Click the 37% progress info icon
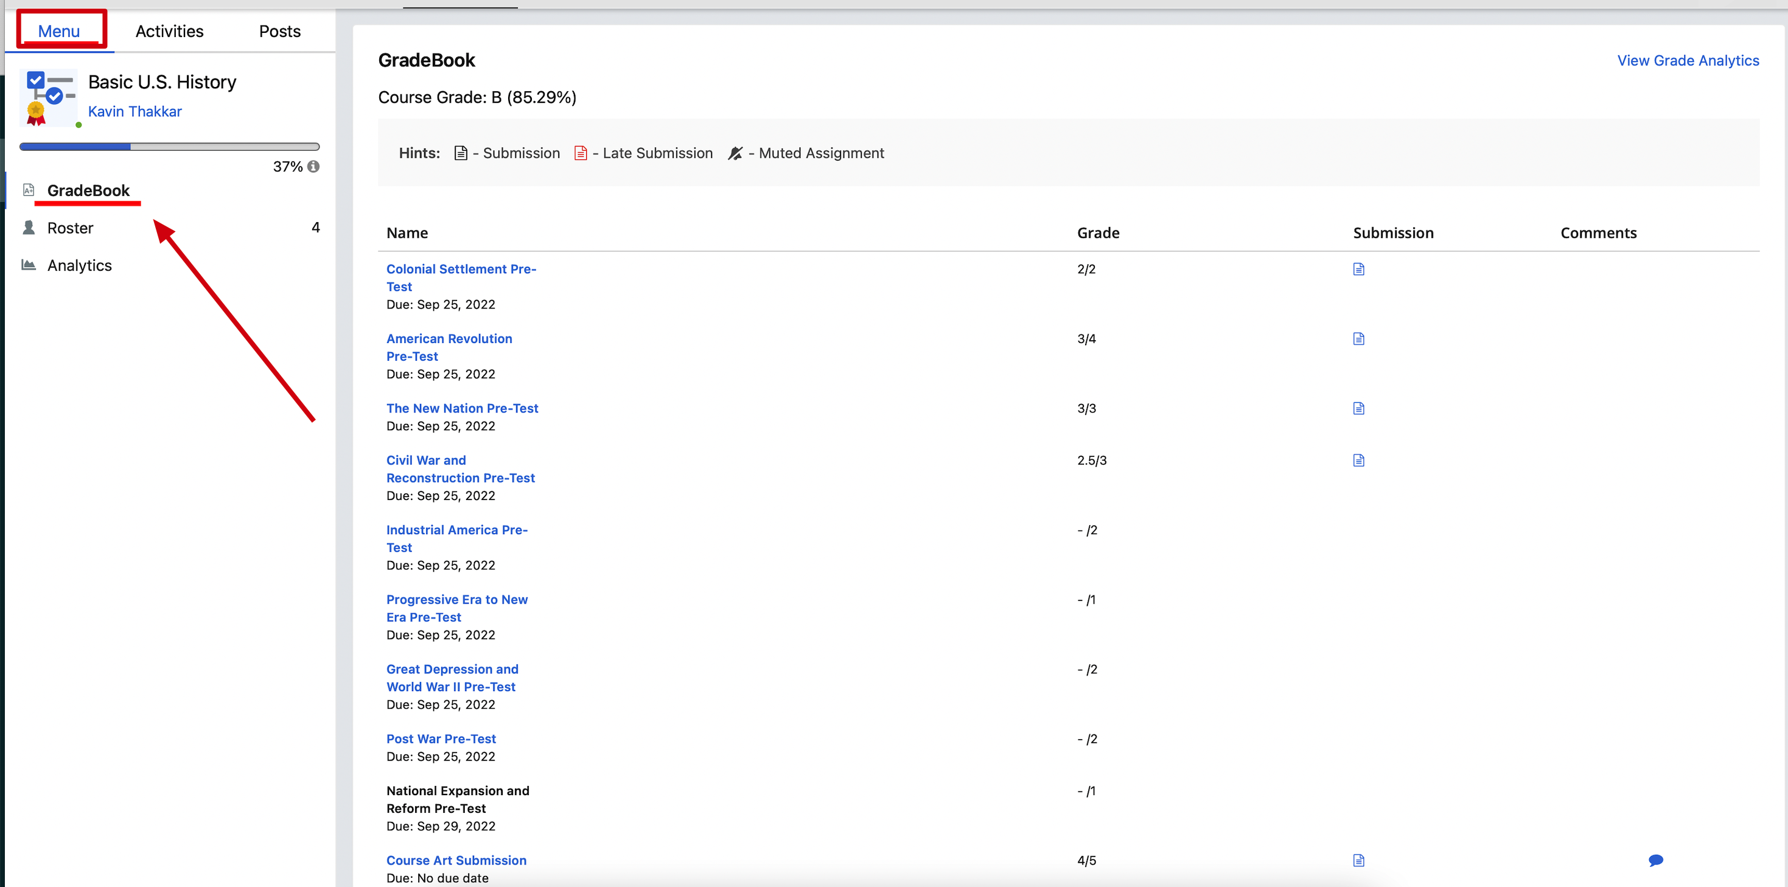This screenshot has width=1788, height=887. coord(314,167)
